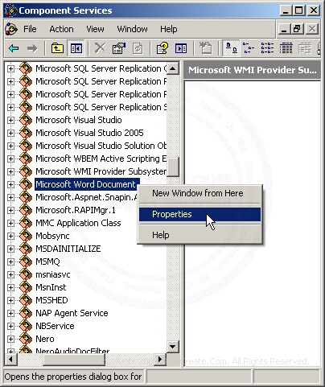
Task: Click the Back arrow toolbar icon
Action: pyautogui.click(x=14, y=48)
